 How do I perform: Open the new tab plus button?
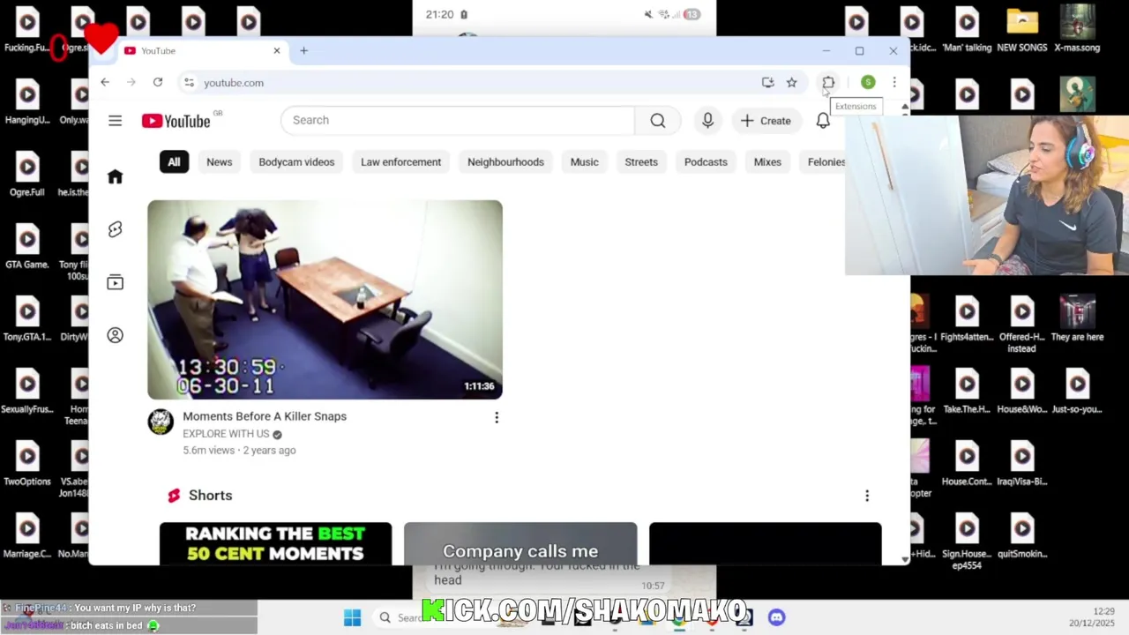pos(303,50)
